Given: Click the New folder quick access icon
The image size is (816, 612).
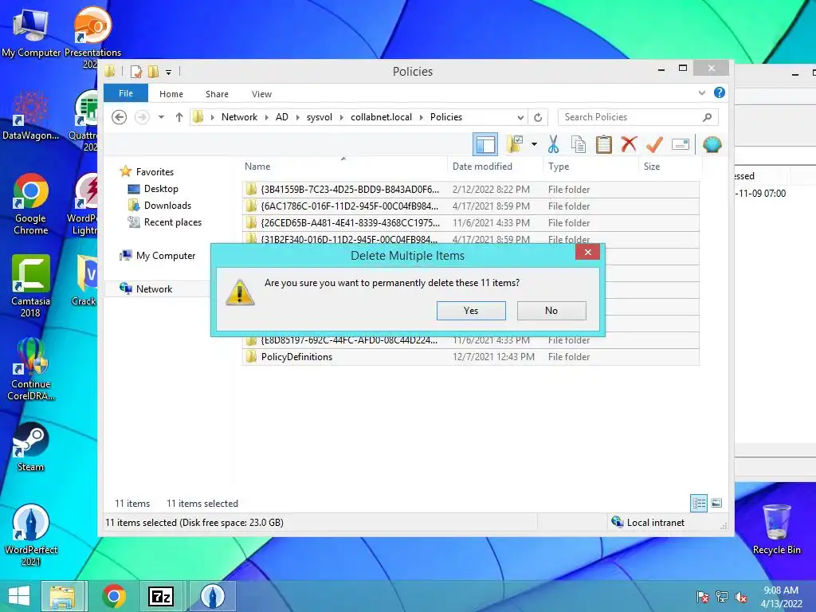Looking at the screenshot, I should 154,72.
